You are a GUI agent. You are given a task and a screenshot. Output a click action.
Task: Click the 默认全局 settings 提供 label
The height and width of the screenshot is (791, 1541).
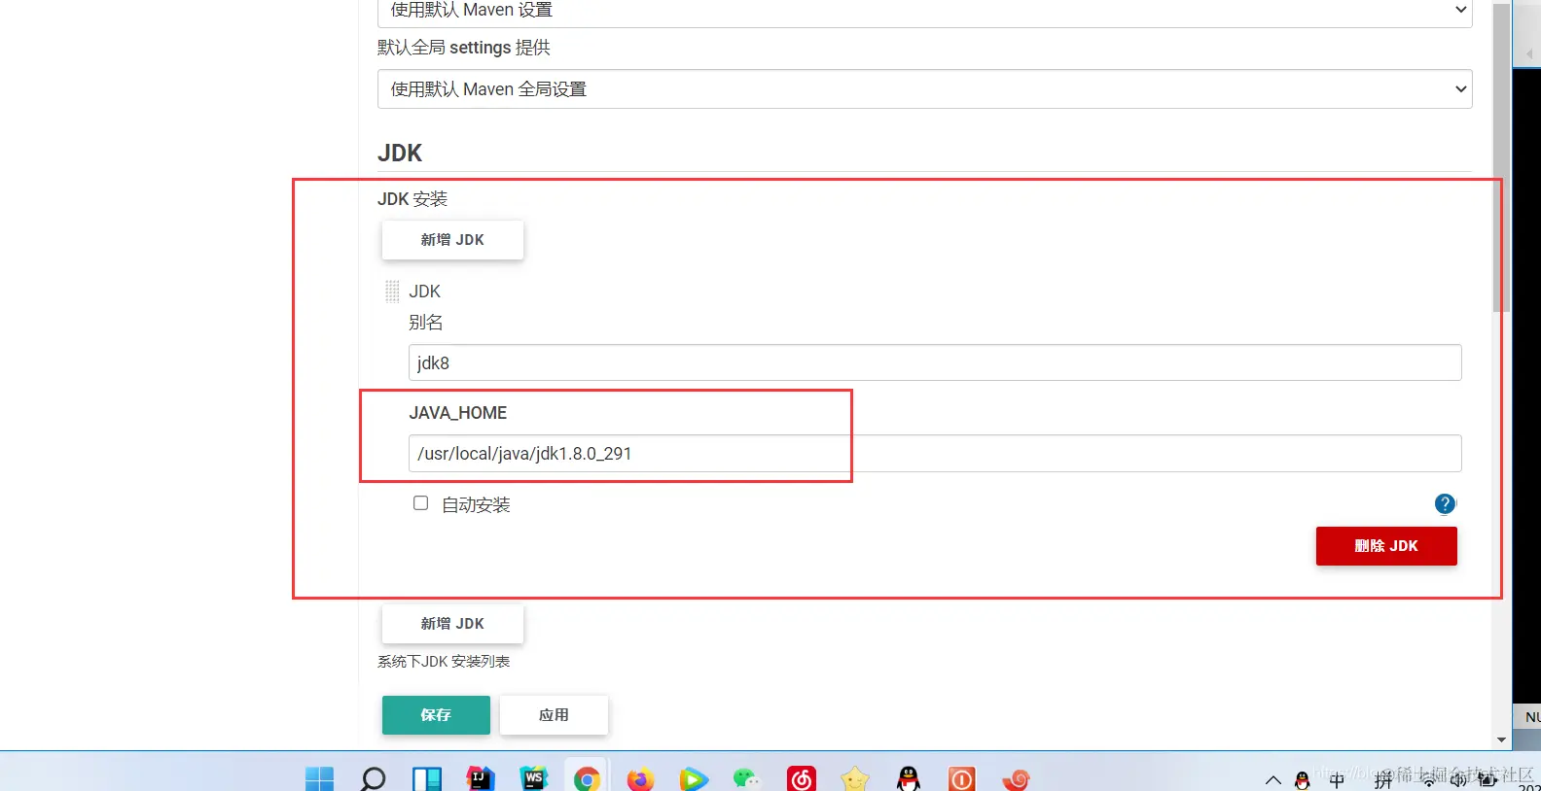pos(464,48)
